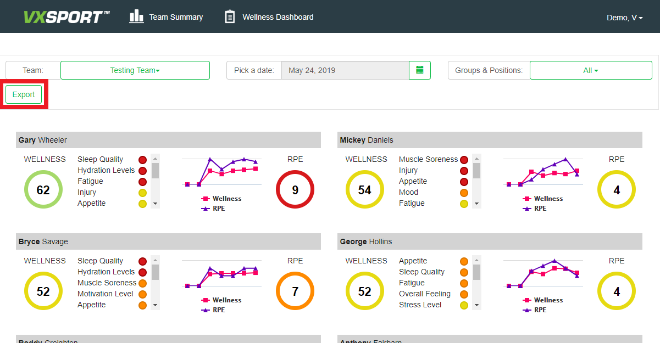Click Mickey Daniels' Muscle Soreness red indicator

coord(464,160)
